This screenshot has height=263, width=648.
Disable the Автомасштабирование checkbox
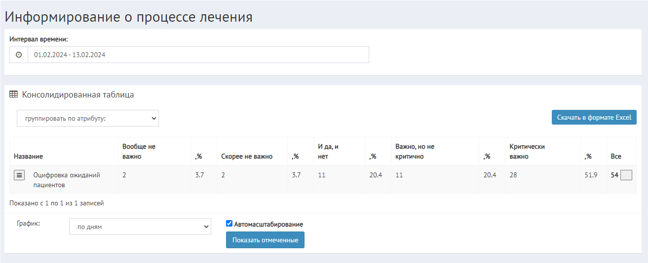(229, 224)
